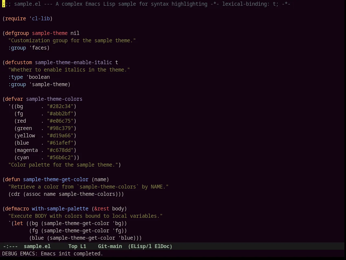346x260 pixels.
Task: Click sample-theme-colors on the defvar line
Action: click(x=54, y=99)
